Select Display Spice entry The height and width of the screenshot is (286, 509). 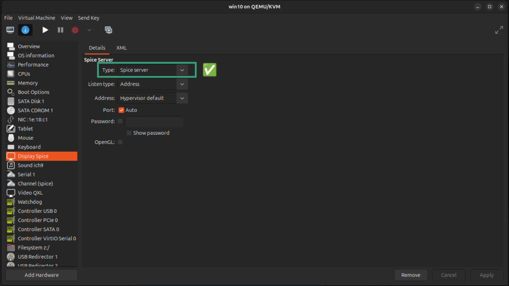tap(42, 156)
